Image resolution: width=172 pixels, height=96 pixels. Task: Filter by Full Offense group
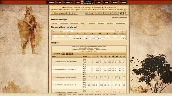(x=81, y=47)
